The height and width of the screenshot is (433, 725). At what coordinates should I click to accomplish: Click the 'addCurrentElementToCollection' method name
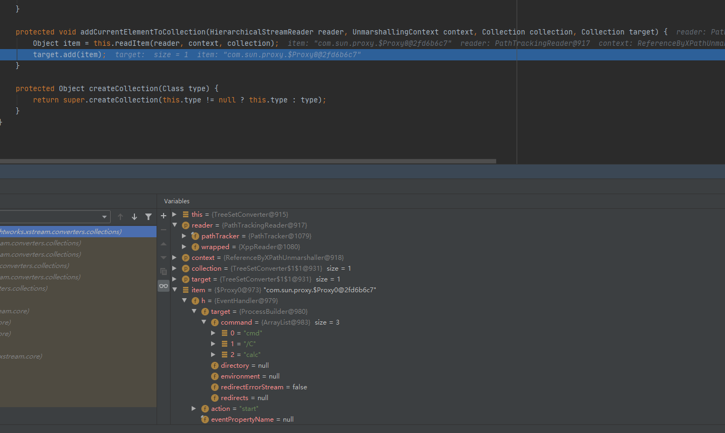(143, 32)
